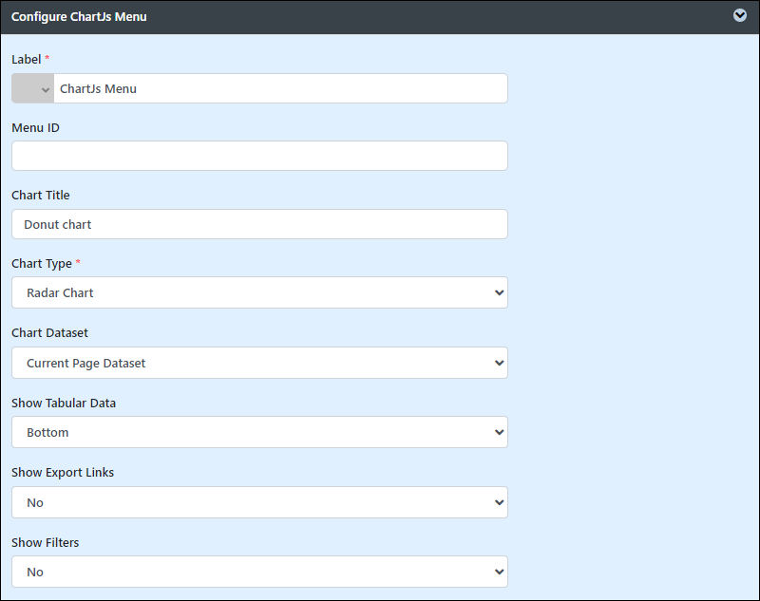Open the Chart Dataset dropdown
The height and width of the screenshot is (601, 760).
(259, 363)
